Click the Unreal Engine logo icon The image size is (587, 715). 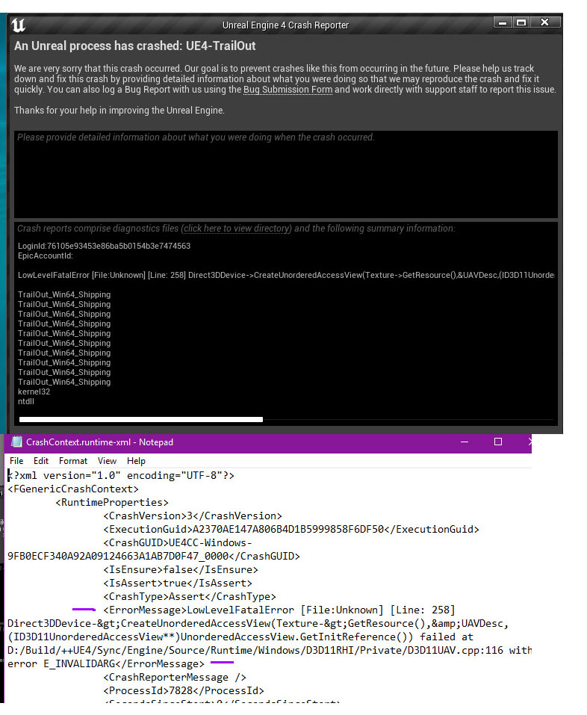(18, 25)
